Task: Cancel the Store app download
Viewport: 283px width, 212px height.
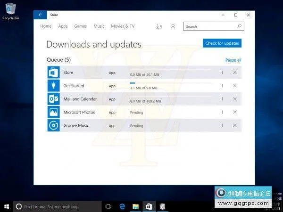Action: click(235, 73)
